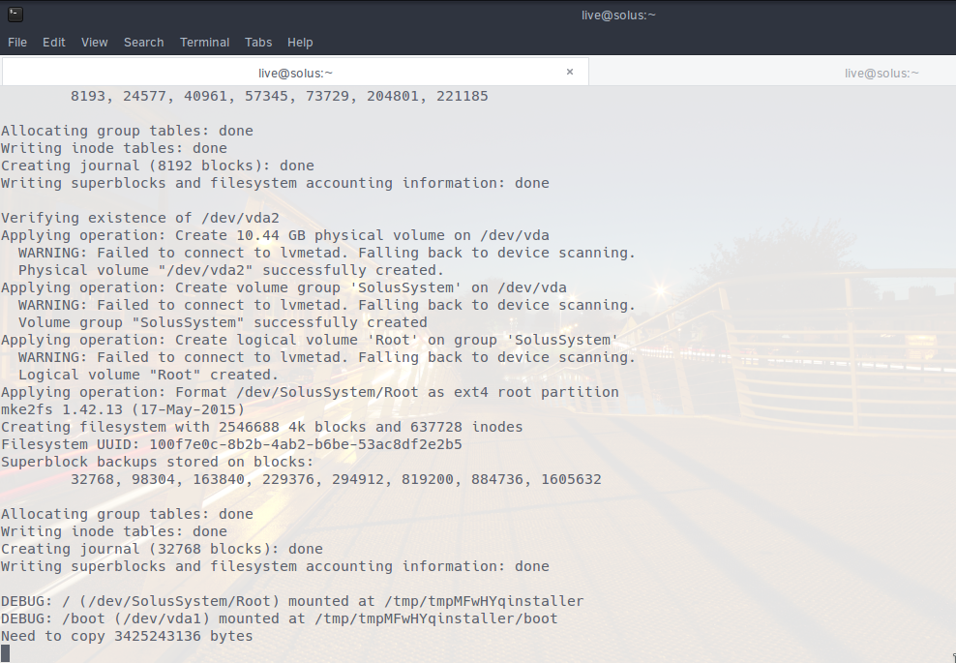Click 'Verifying existence of /dev/vda2' line
Screen dimensions: 956x663
coord(140,218)
